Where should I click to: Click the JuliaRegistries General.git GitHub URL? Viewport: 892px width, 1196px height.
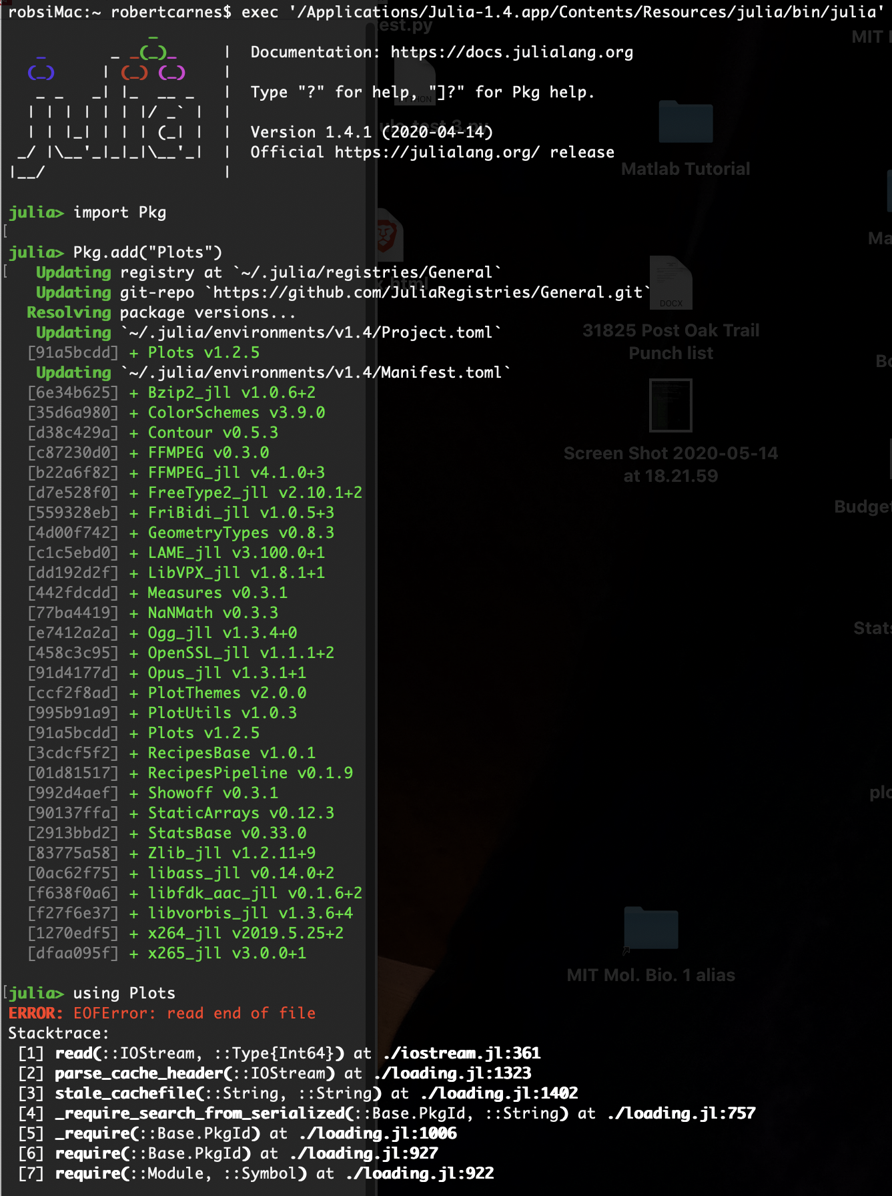click(428, 292)
